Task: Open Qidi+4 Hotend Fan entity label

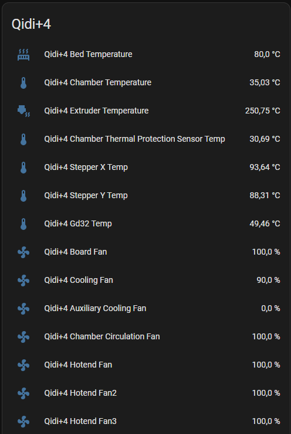Action: click(78, 365)
